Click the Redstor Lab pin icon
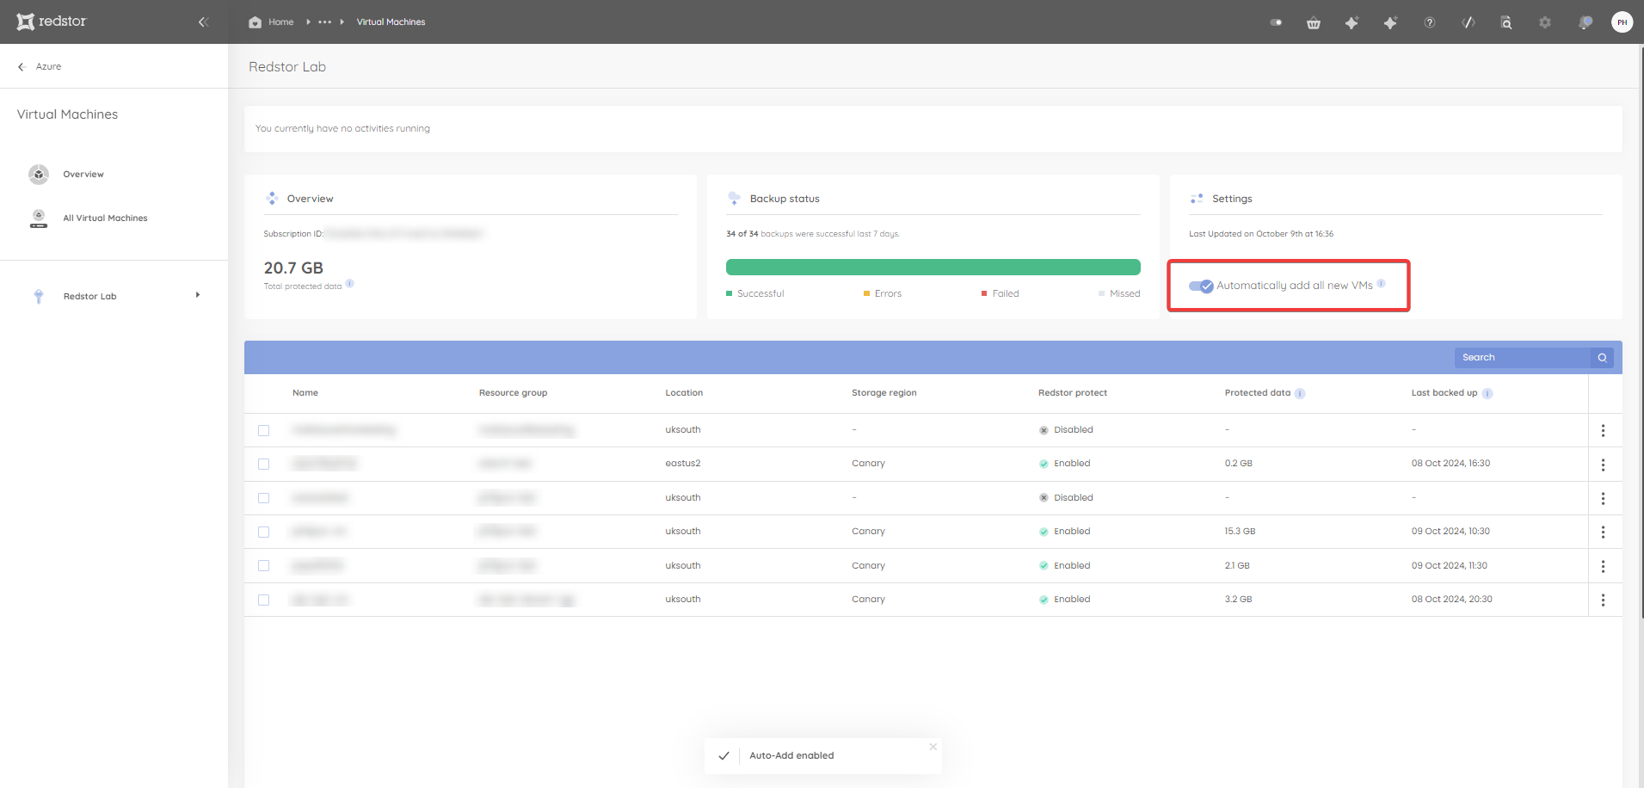The image size is (1644, 788). click(x=39, y=296)
